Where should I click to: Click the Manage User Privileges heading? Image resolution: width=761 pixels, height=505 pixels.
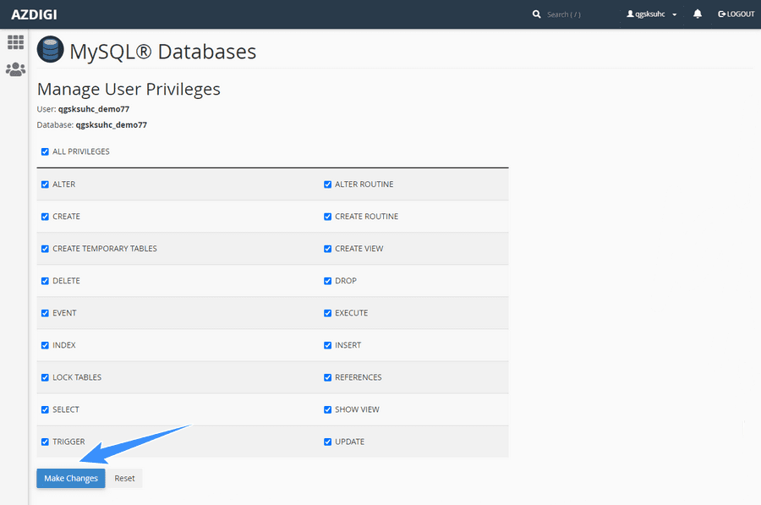[x=129, y=90]
